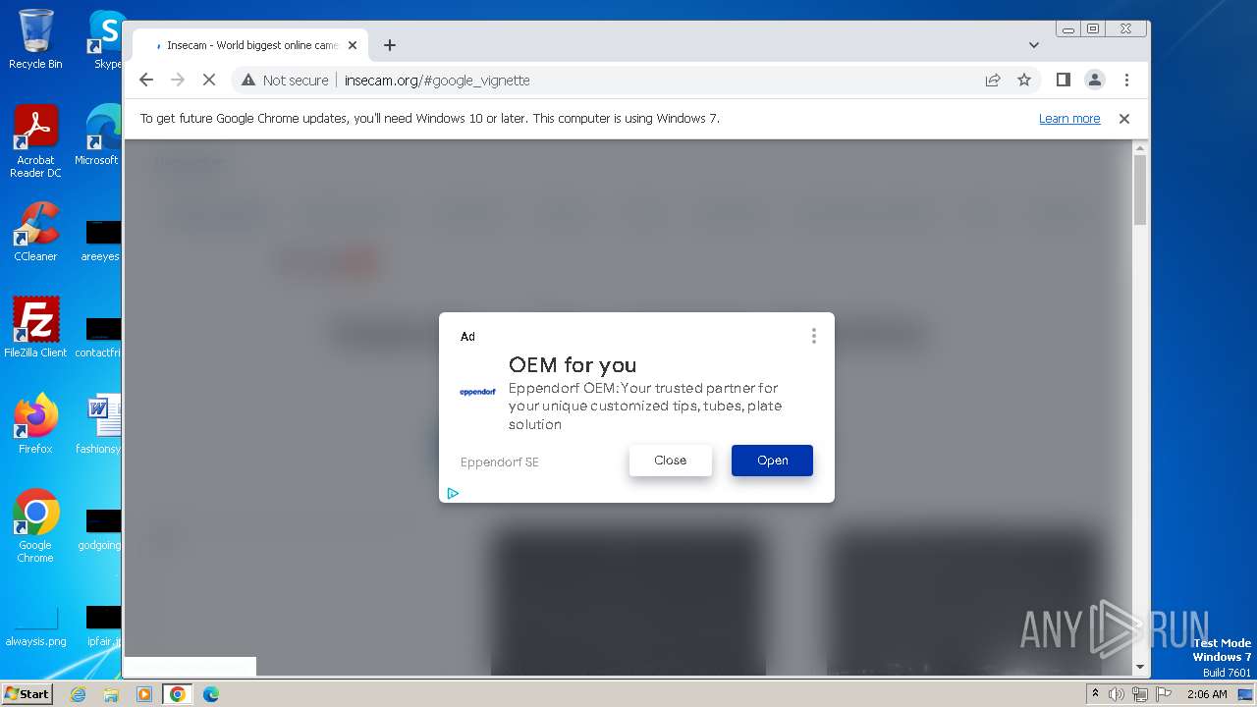This screenshot has width=1257, height=707.
Task: Open the Chrome profile menu
Action: point(1094,81)
